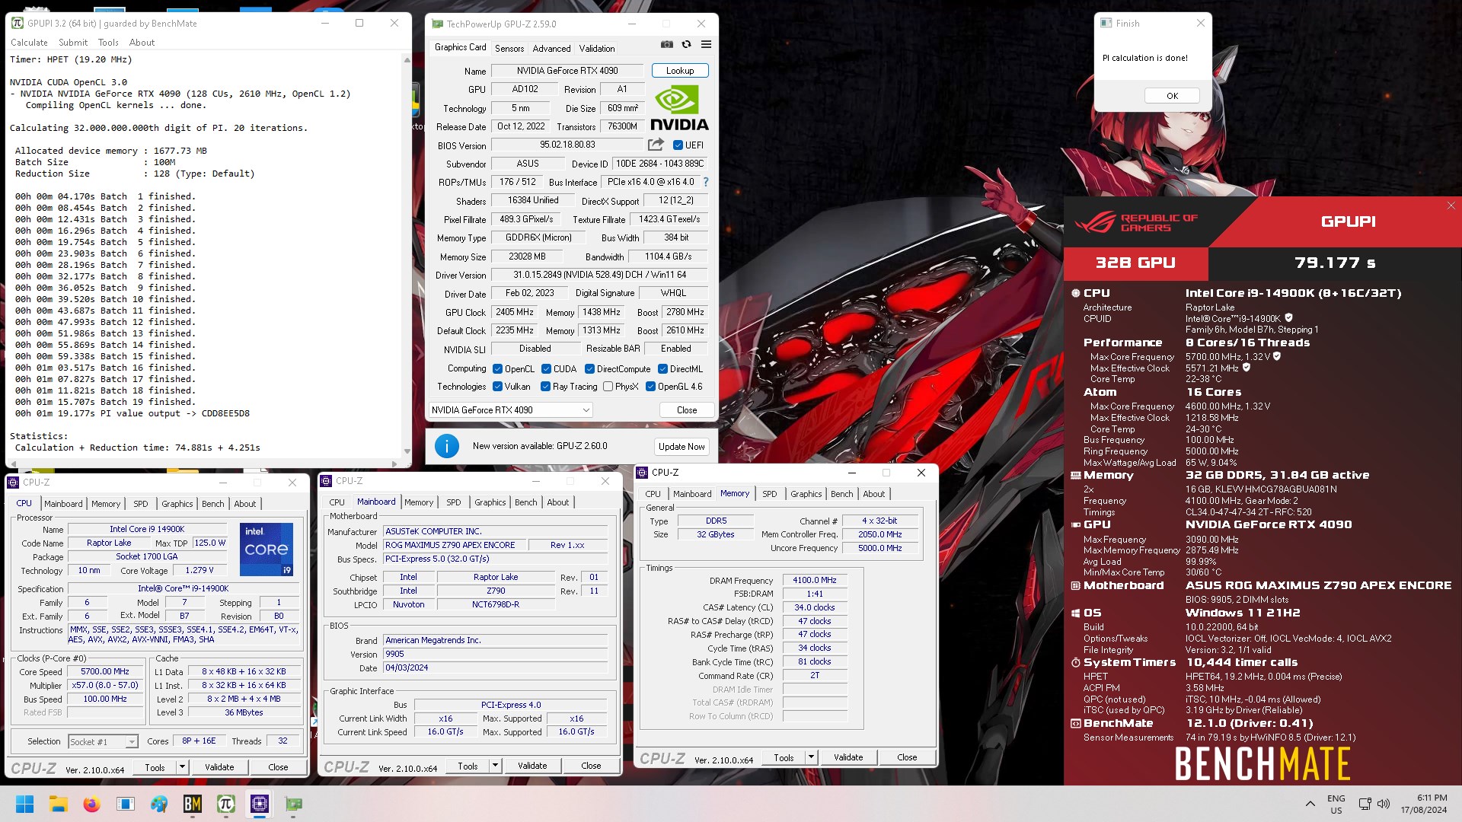1462x822 pixels.
Task: Click the blue info icon in GPU-Z update bar
Action: pos(446,446)
